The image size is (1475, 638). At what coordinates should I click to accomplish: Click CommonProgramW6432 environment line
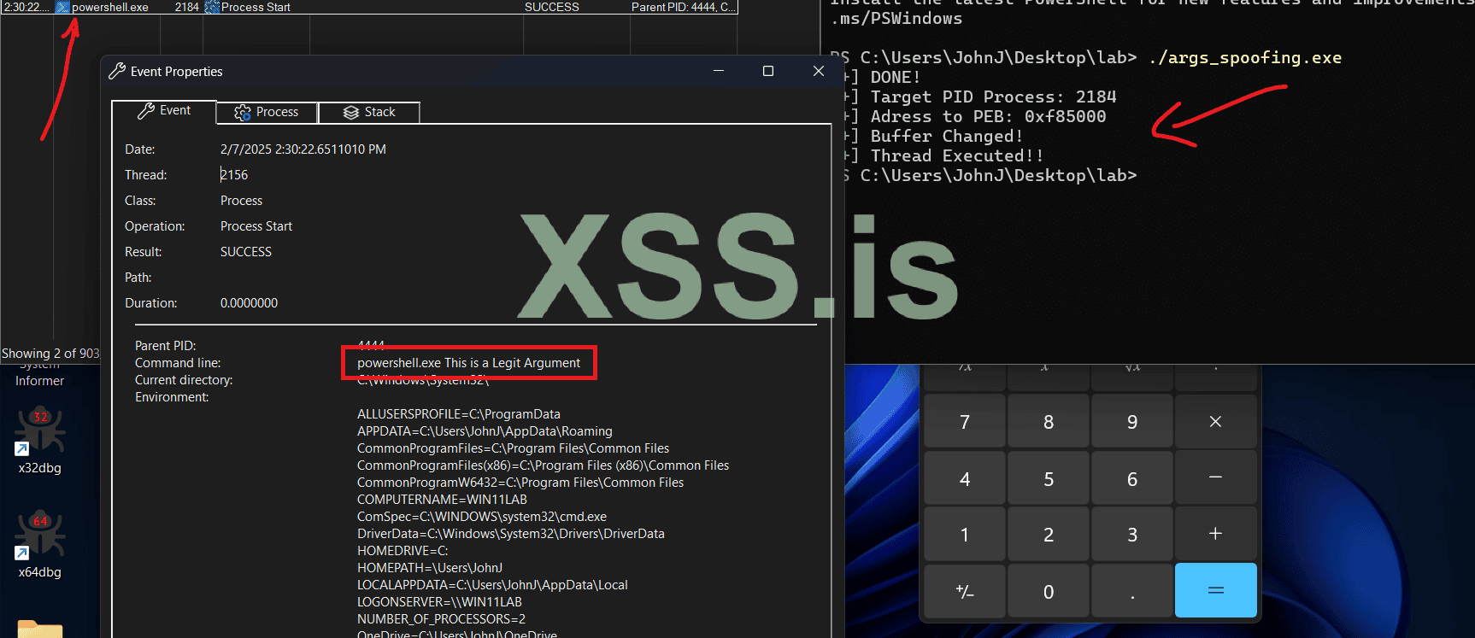[x=520, y=483]
